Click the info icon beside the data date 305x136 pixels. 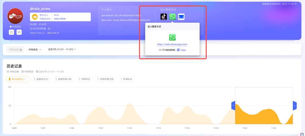(x=296, y=4)
